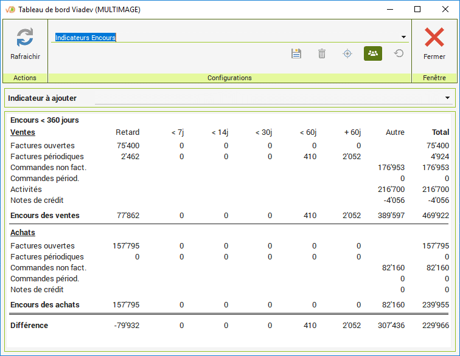460x356 pixels.
Task: Click the crosshair target icon
Action: click(347, 53)
